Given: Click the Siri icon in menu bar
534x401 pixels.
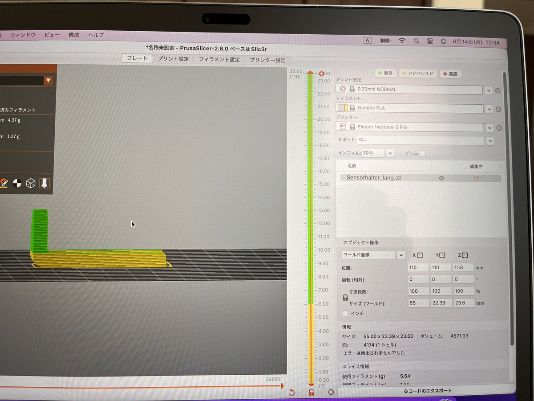Looking at the screenshot, I should click(443, 41).
